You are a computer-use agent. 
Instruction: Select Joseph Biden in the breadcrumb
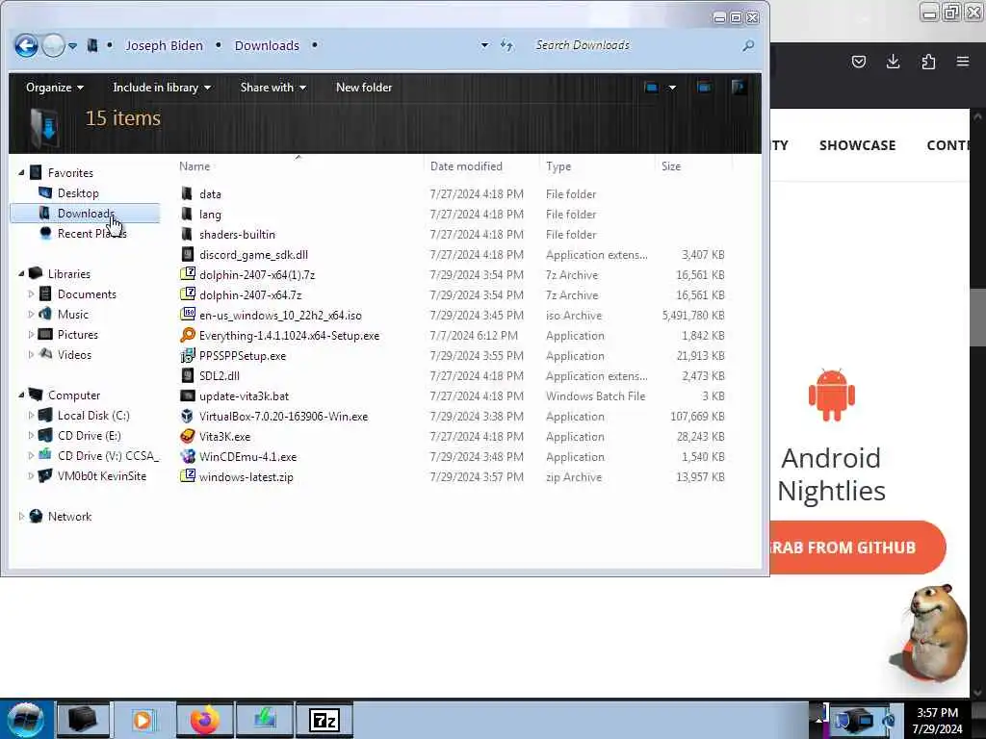164,46
